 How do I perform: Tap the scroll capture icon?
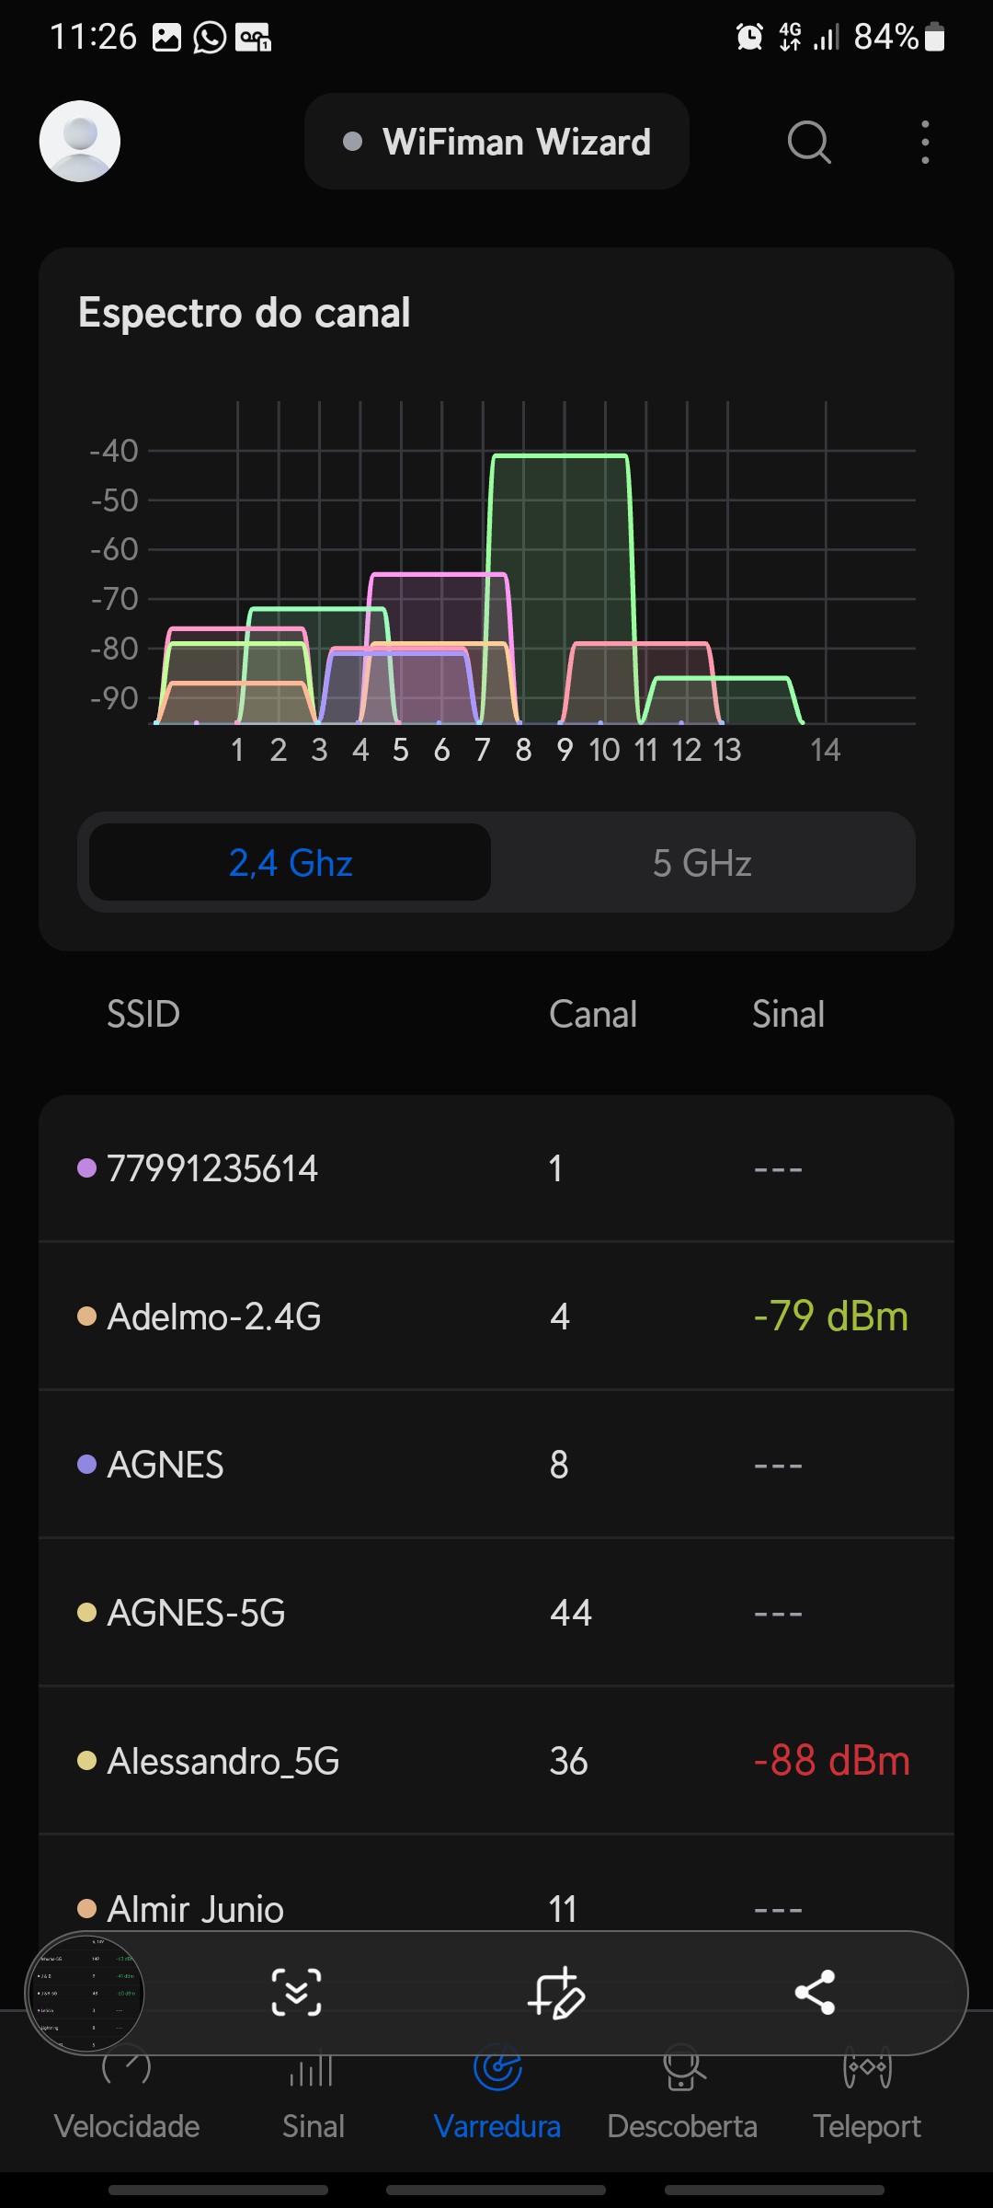tap(296, 1993)
